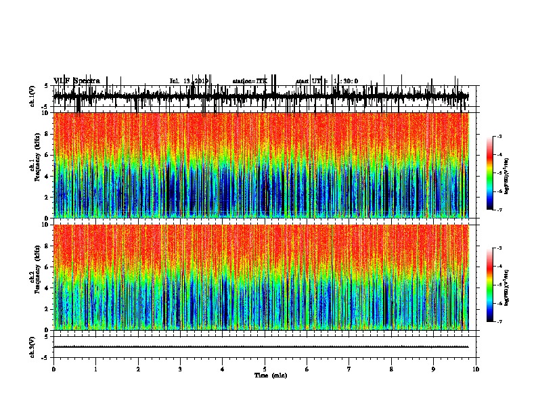Click the 8 tick on time axis
Viewport: 536px width, 414px height.
point(391,369)
